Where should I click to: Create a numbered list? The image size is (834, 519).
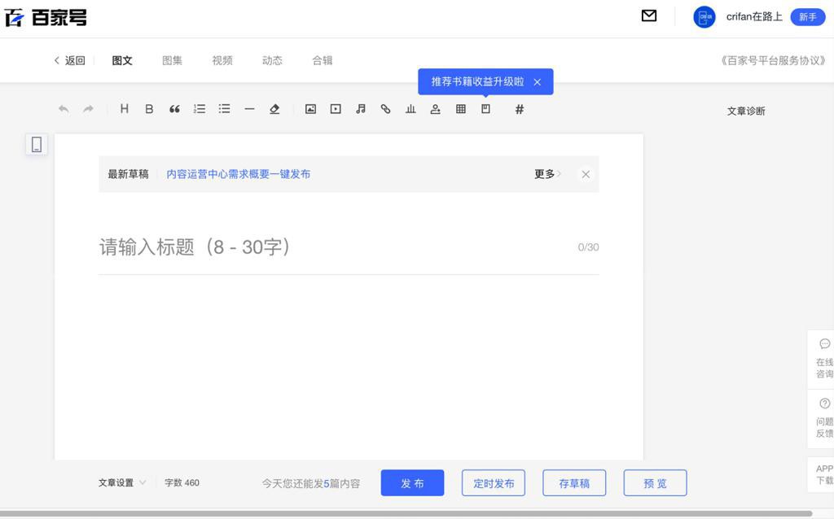[x=200, y=109]
